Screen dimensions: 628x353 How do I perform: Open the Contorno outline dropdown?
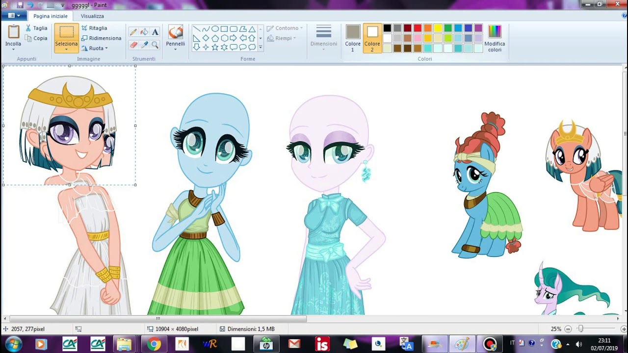(285, 28)
